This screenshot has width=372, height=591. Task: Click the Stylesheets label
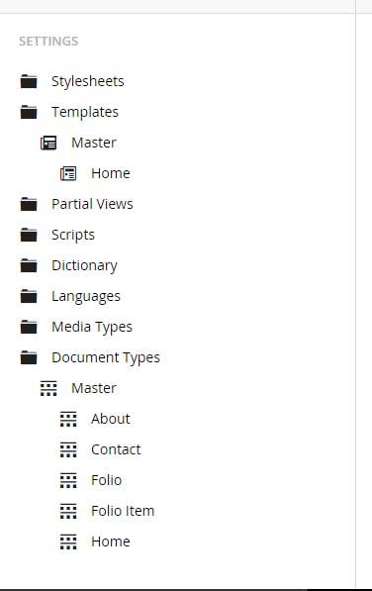tap(88, 81)
